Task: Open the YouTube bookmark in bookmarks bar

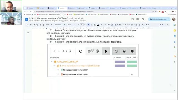Action: (70, 14)
